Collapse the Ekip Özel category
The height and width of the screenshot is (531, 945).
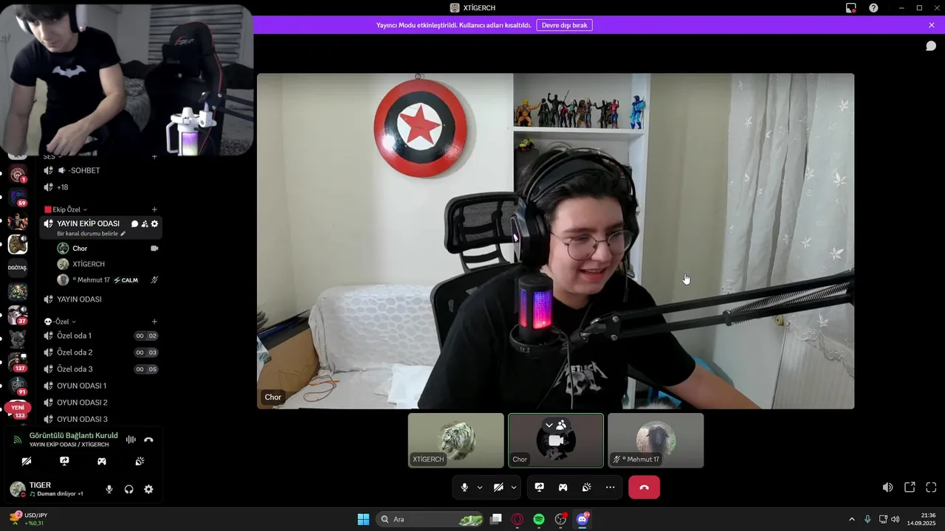tap(66, 209)
